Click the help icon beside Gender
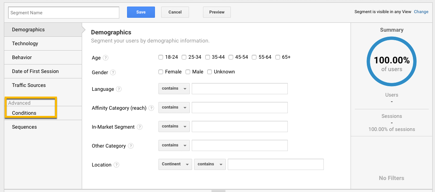Screen dimensions: 435x192 (113, 73)
